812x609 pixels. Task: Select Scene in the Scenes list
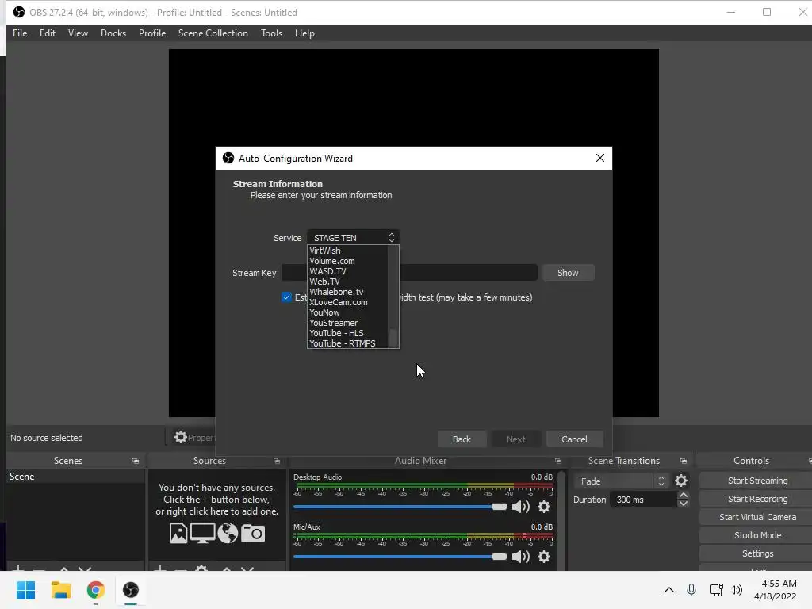[x=75, y=477]
